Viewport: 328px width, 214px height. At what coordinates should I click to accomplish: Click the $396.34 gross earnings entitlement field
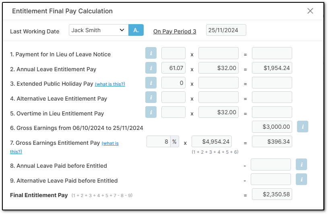272,142
